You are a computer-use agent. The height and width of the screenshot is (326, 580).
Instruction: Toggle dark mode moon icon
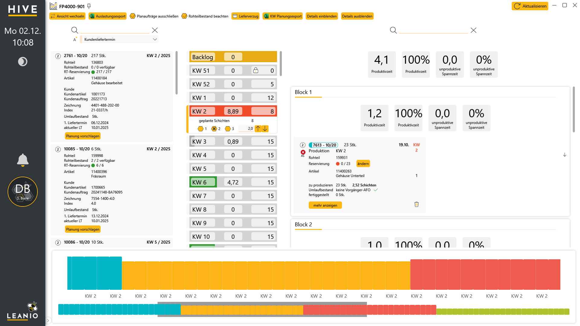coord(23,62)
